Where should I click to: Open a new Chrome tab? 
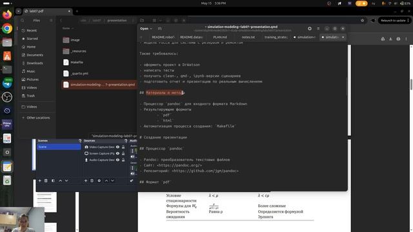coord(77,12)
